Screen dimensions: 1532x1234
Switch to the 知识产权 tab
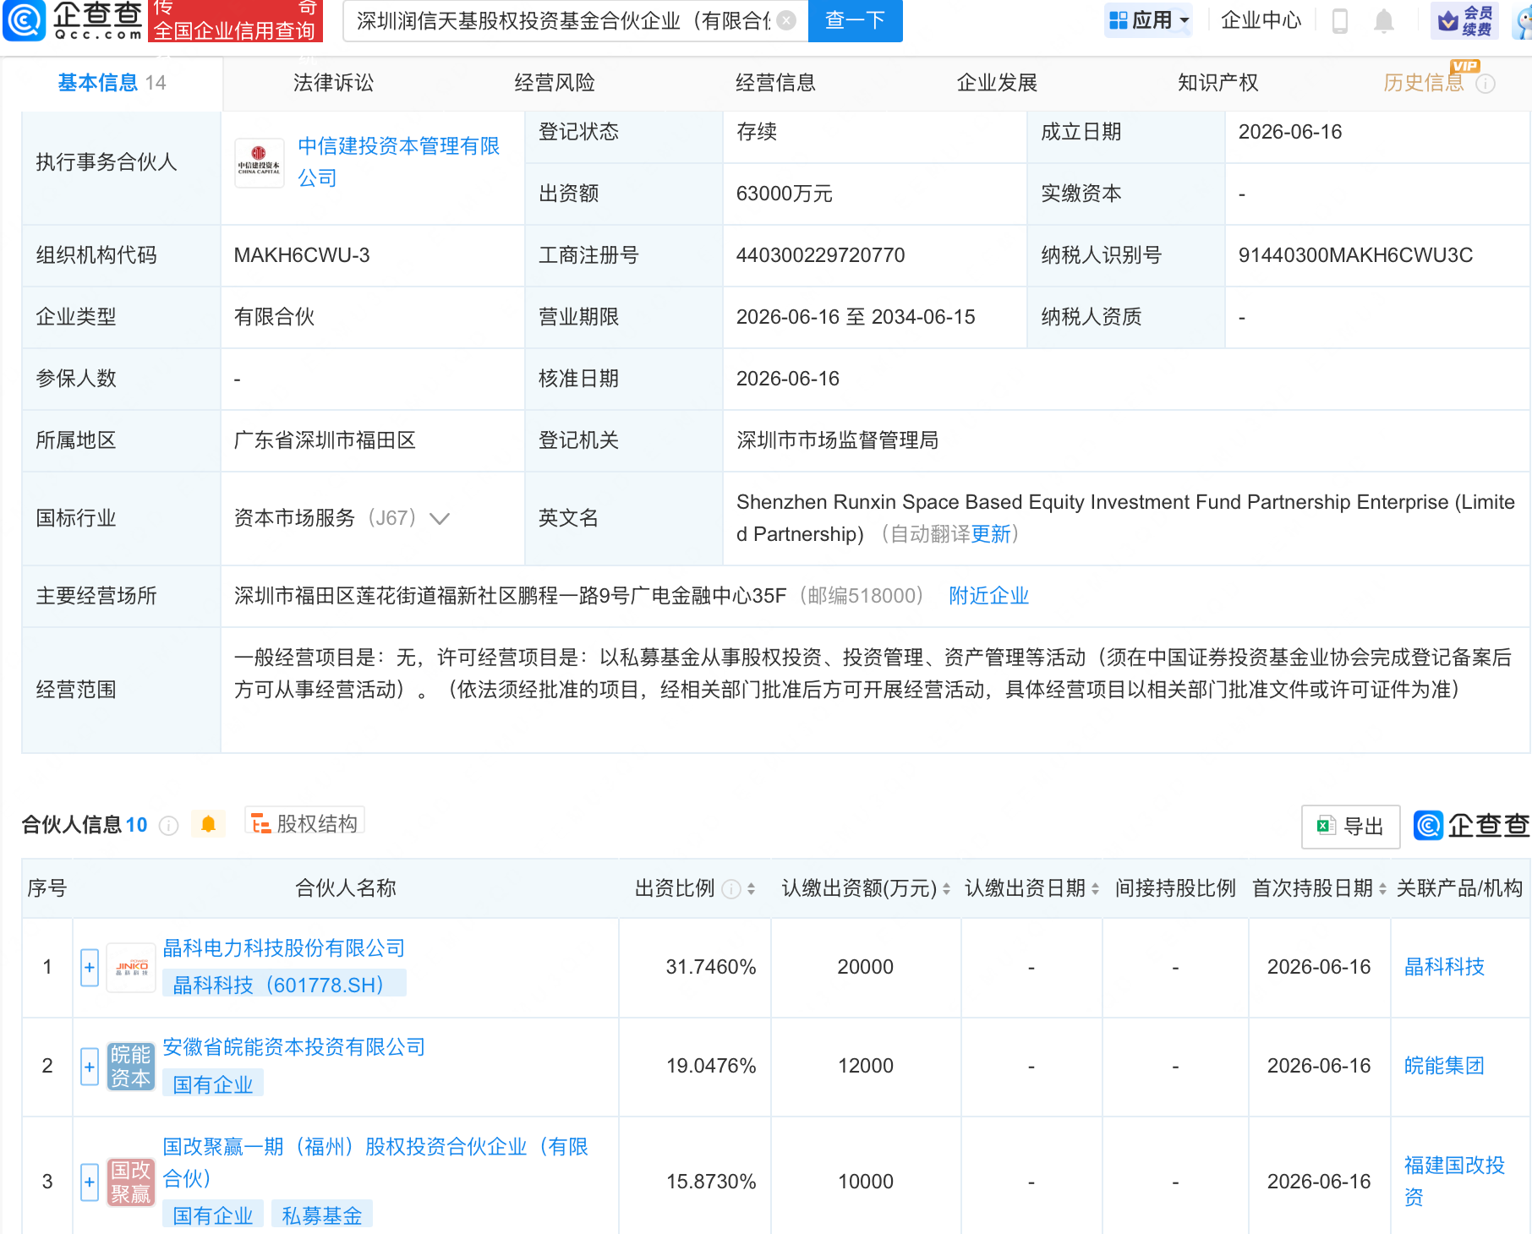(1218, 83)
